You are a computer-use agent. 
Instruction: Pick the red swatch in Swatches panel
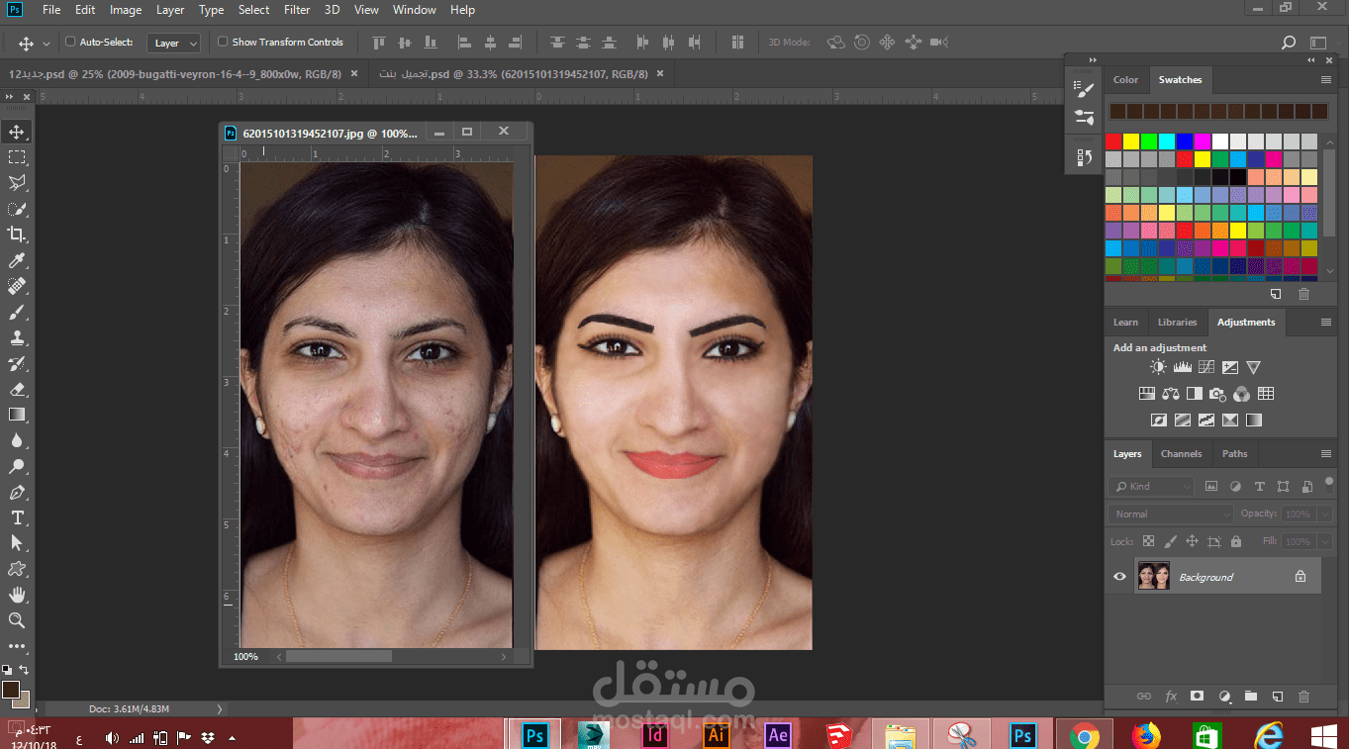coord(1113,141)
